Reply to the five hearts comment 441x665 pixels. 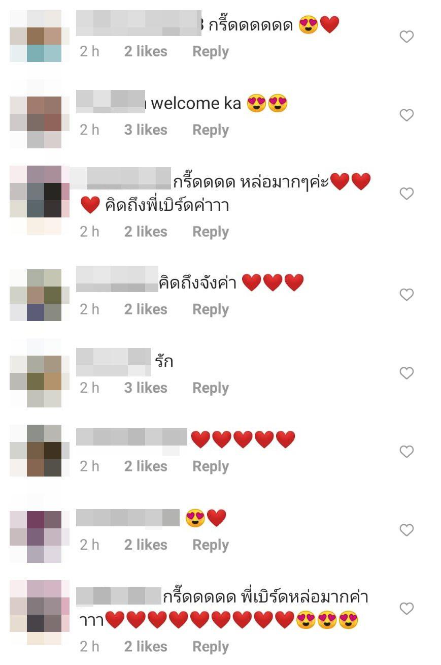click(211, 467)
